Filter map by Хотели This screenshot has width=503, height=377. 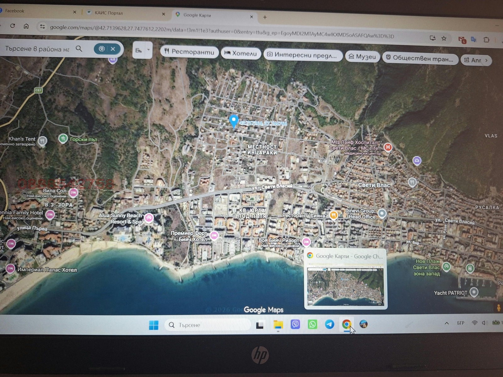click(x=241, y=53)
